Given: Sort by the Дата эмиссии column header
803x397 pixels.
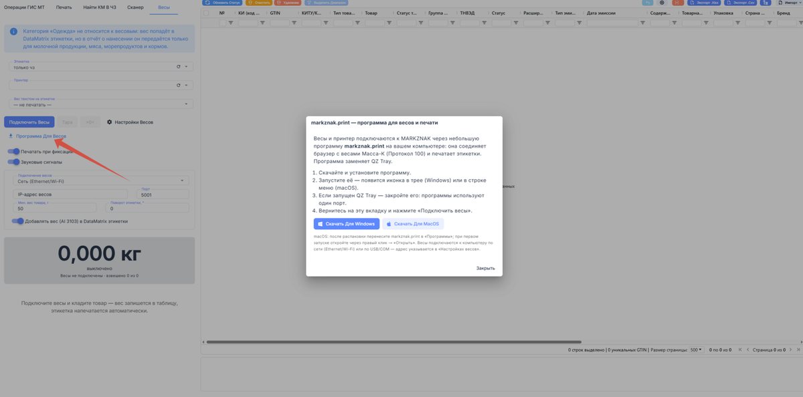Looking at the screenshot, I should click(602, 13).
